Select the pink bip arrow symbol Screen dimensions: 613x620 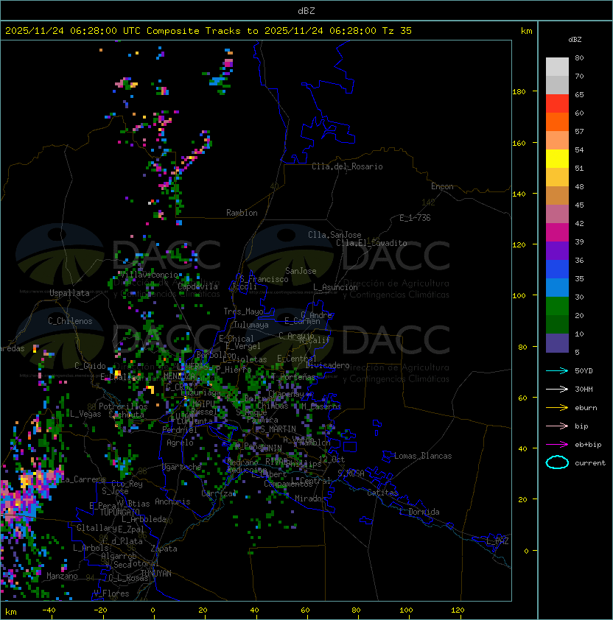coord(557,426)
